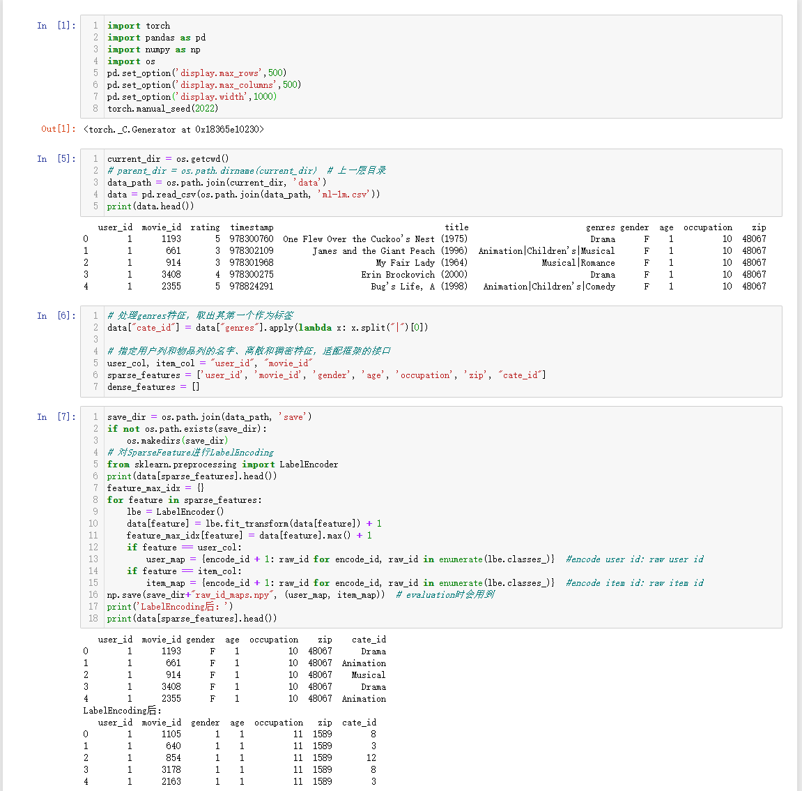Click the LabelEncoder import line
This screenshot has height=791, width=802.
(x=222, y=465)
